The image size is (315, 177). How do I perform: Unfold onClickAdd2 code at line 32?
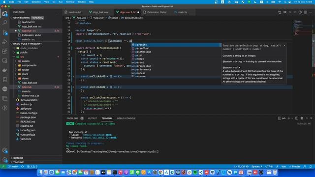pos(73,87)
